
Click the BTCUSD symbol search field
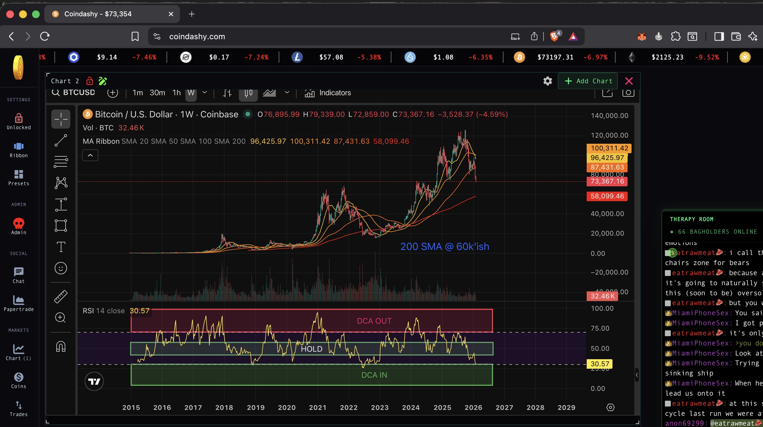78,92
